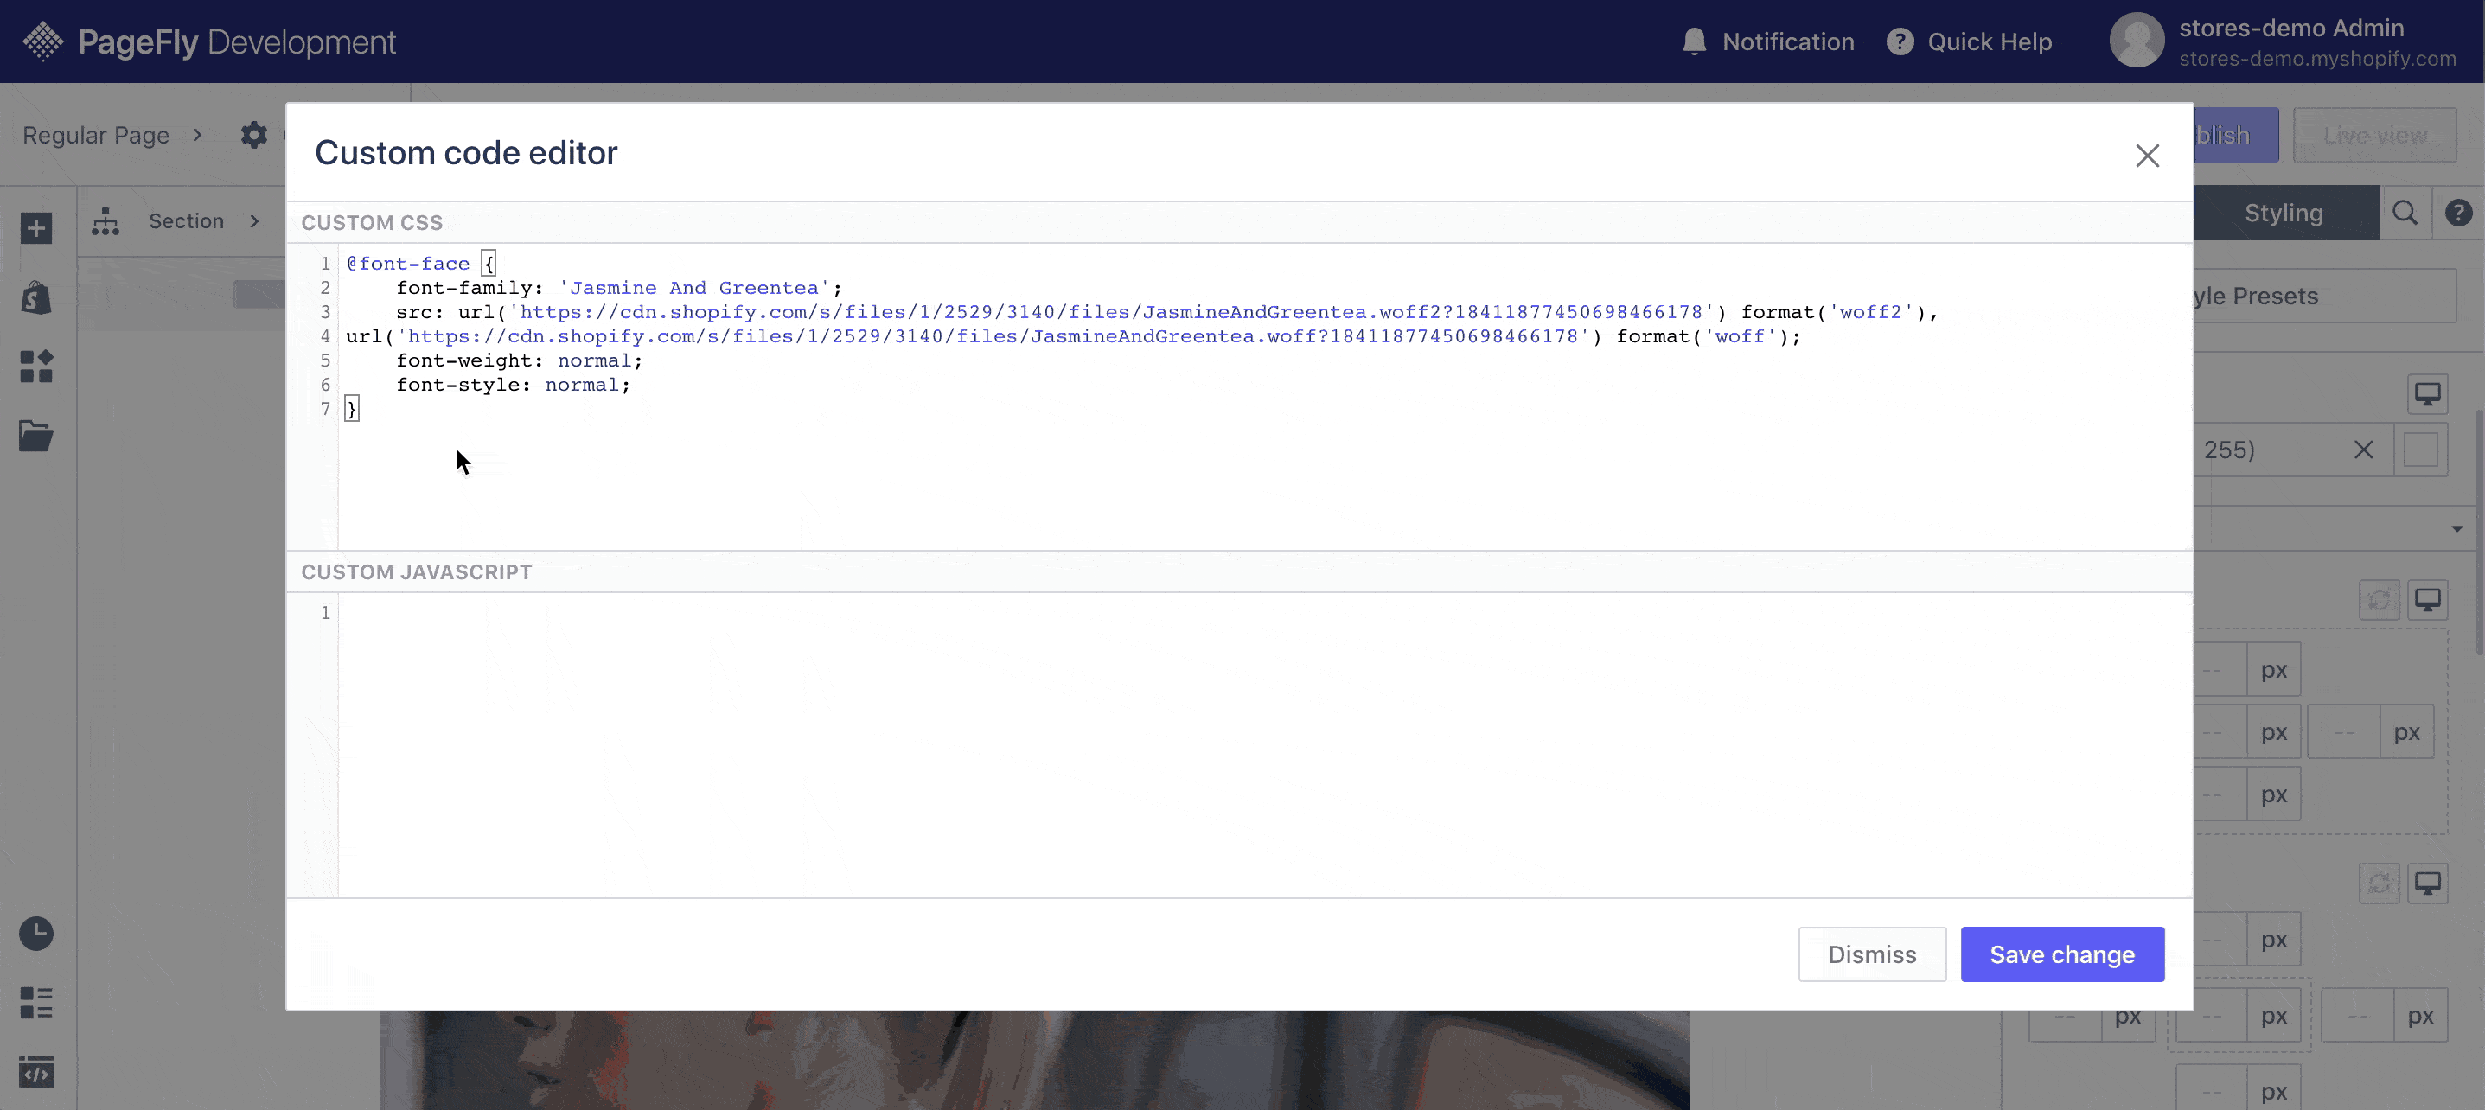Screen dimensions: 2485x1110
Task: Click the structure tree icon beside Section
Action: (x=105, y=220)
